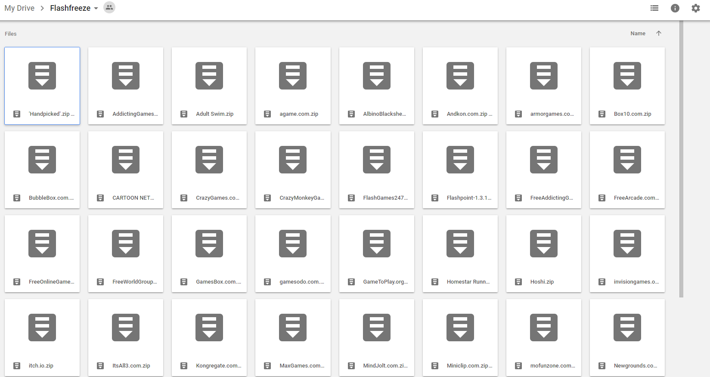Click the large archive icon for Box10.com.zip

click(x=627, y=76)
